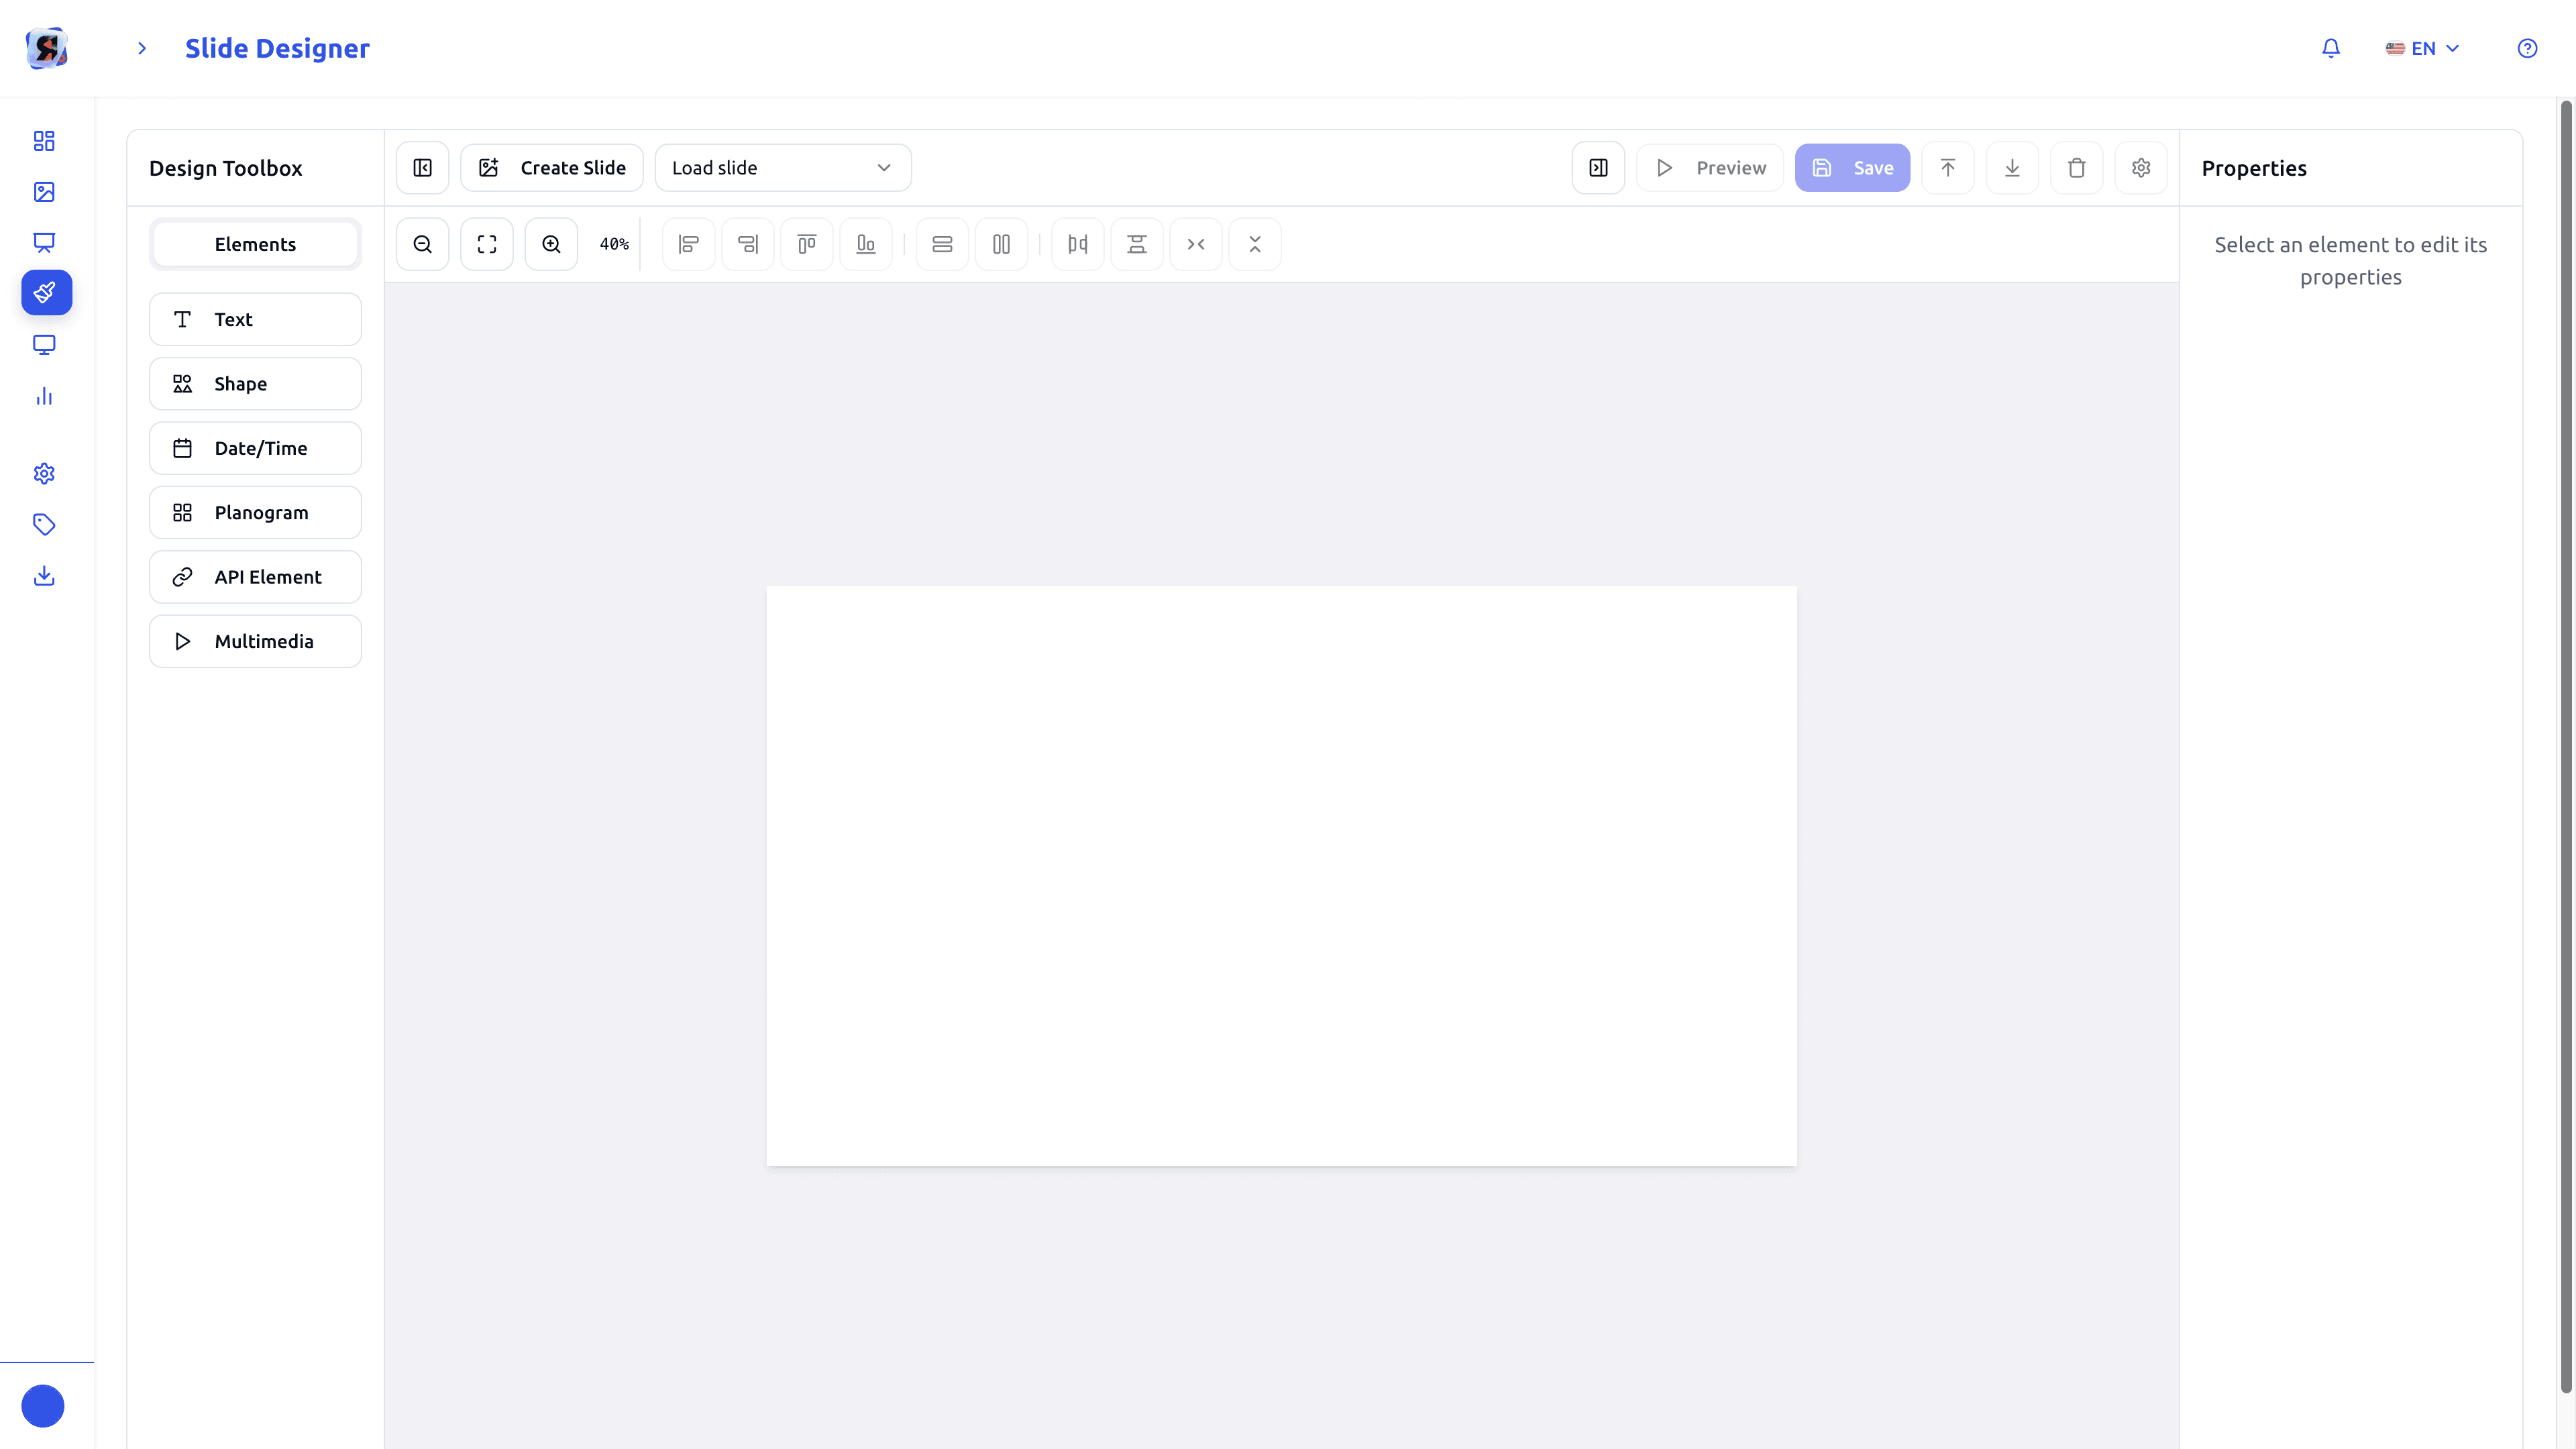Expand sidebar with breadcrumb chevron
The width and height of the screenshot is (2576, 1449).
point(142,48)
